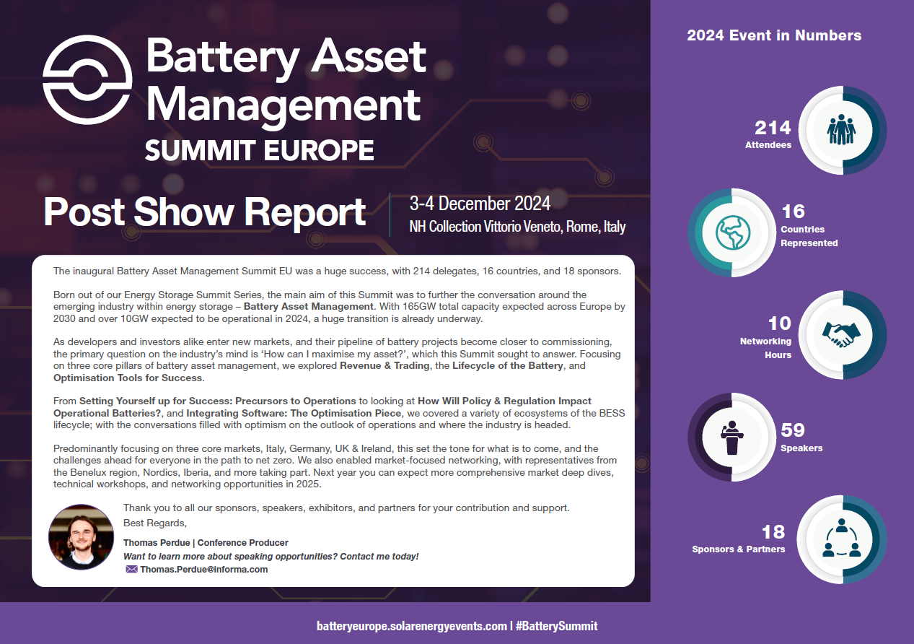Click the handshake Networking Hours icon
914x644 pixels.
tap(841, 334)
